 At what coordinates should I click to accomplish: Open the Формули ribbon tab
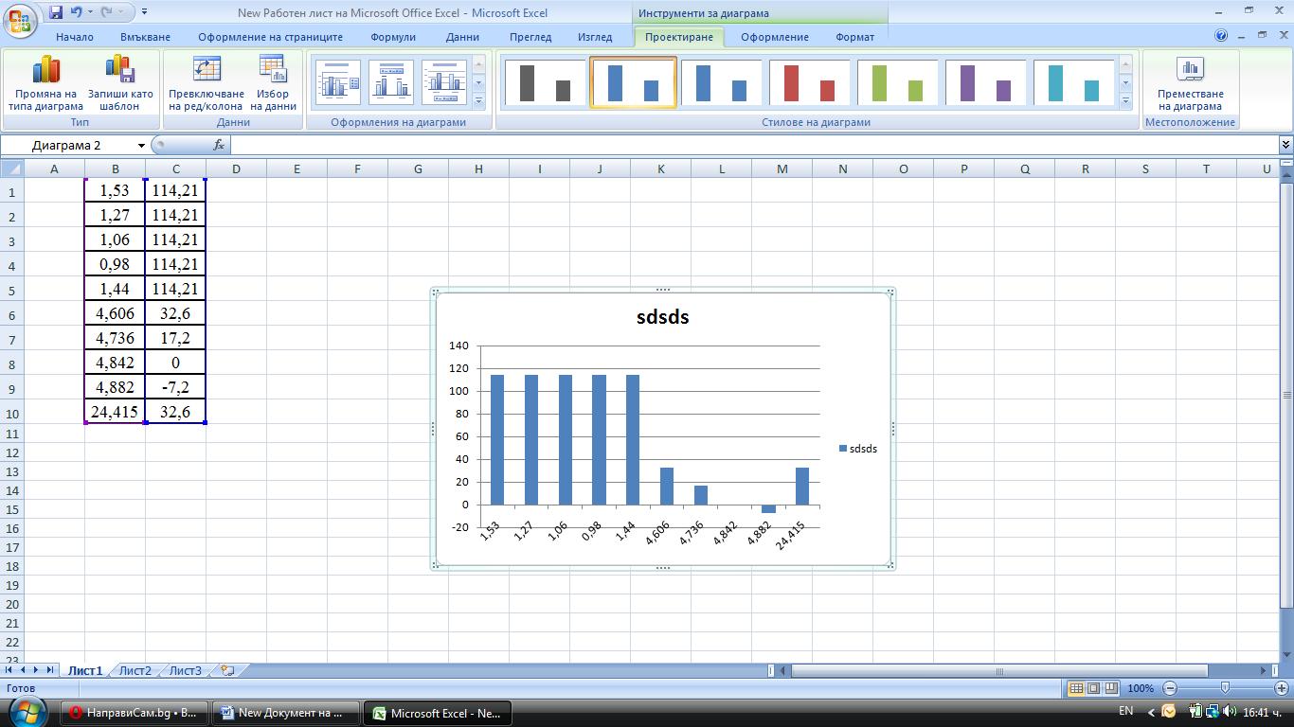(x=393, y=37)
